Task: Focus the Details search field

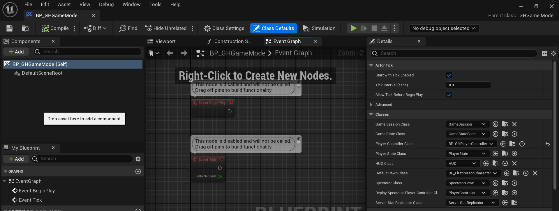Action: 454,53
